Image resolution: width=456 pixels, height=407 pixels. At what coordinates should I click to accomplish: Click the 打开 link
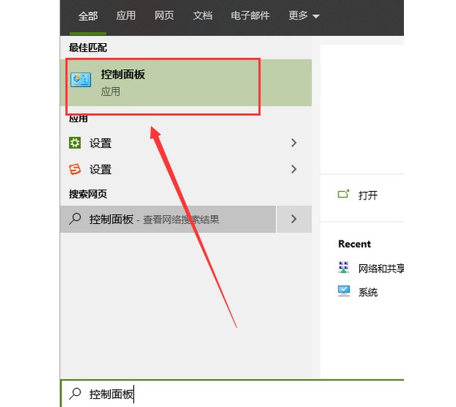click(368, 195)
